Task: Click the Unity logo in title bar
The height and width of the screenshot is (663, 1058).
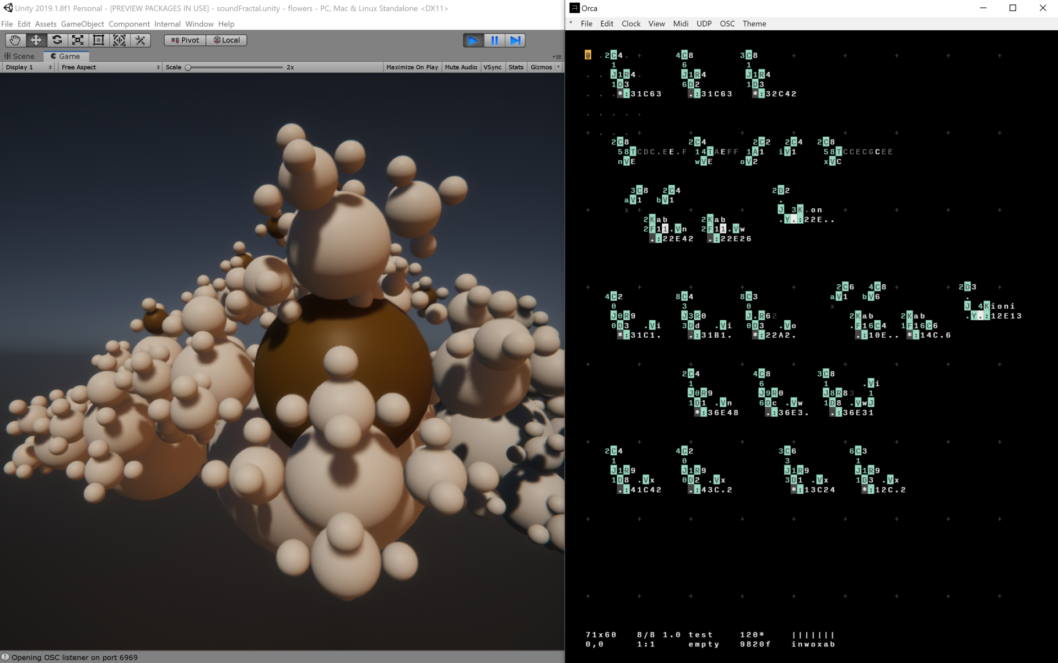Action: click(8, 8)
